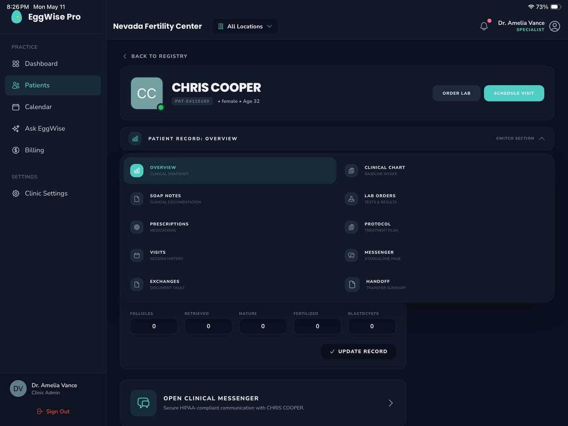This screenshot has width=568, height=426.
Task: Select the Messenger section
Action: coord(444,255)
